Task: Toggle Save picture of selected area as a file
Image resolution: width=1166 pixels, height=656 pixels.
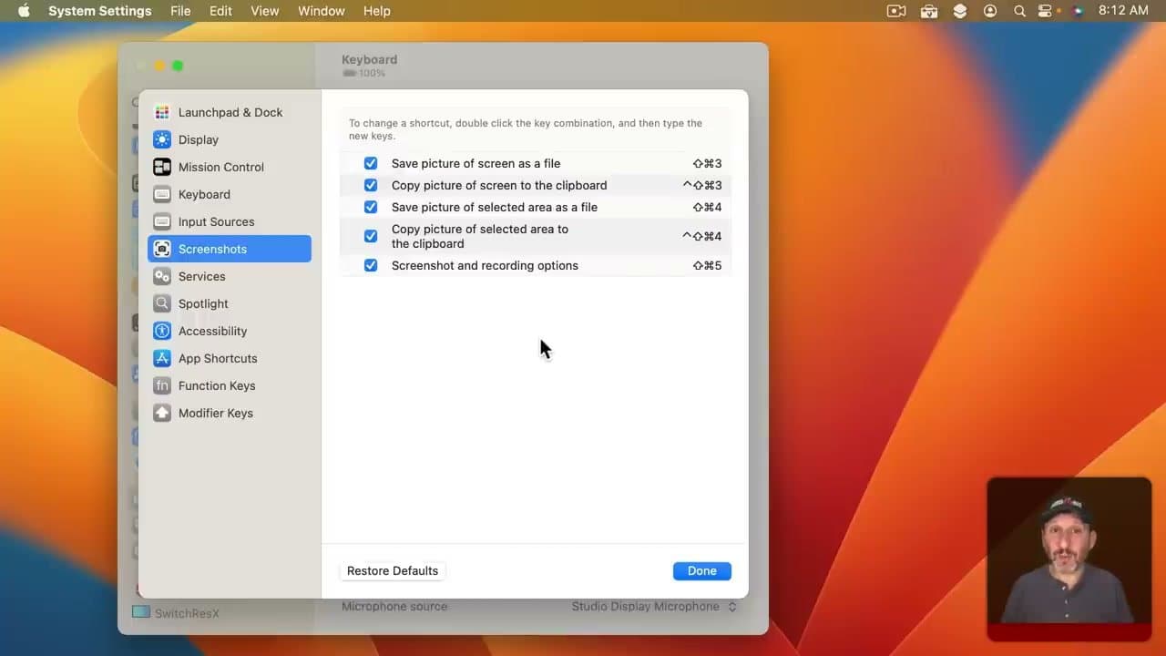Action: click(371, 207)
